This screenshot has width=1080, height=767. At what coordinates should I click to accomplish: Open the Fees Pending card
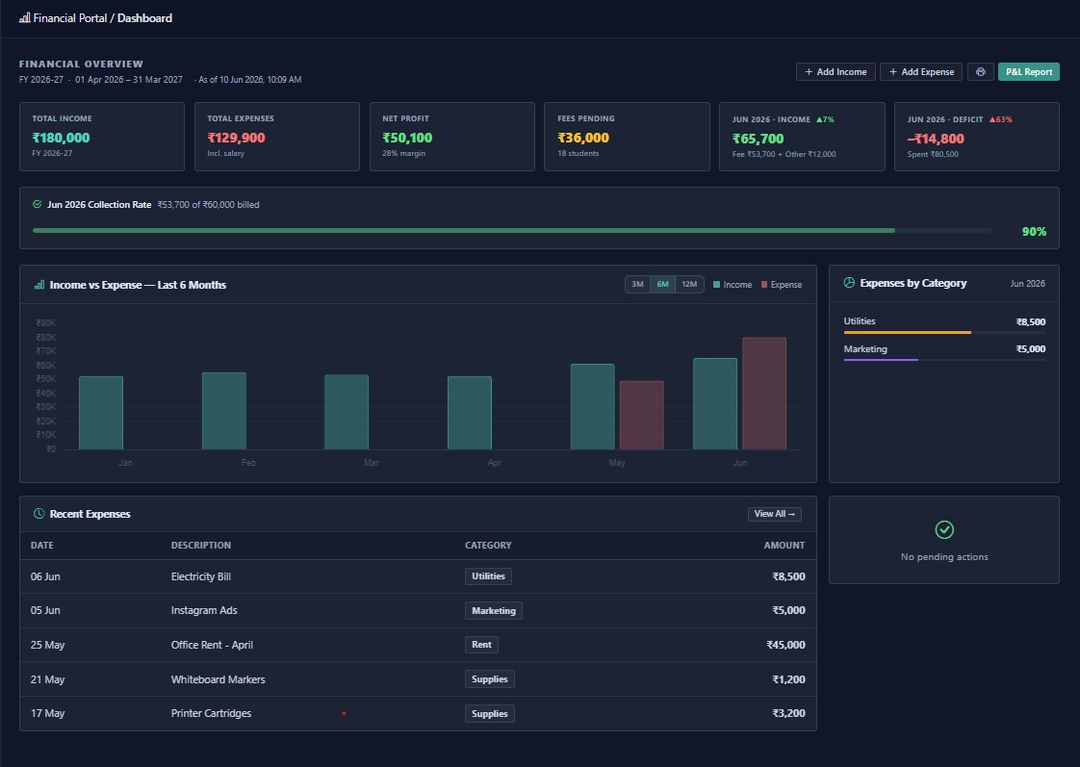click(x=627, y=137)
